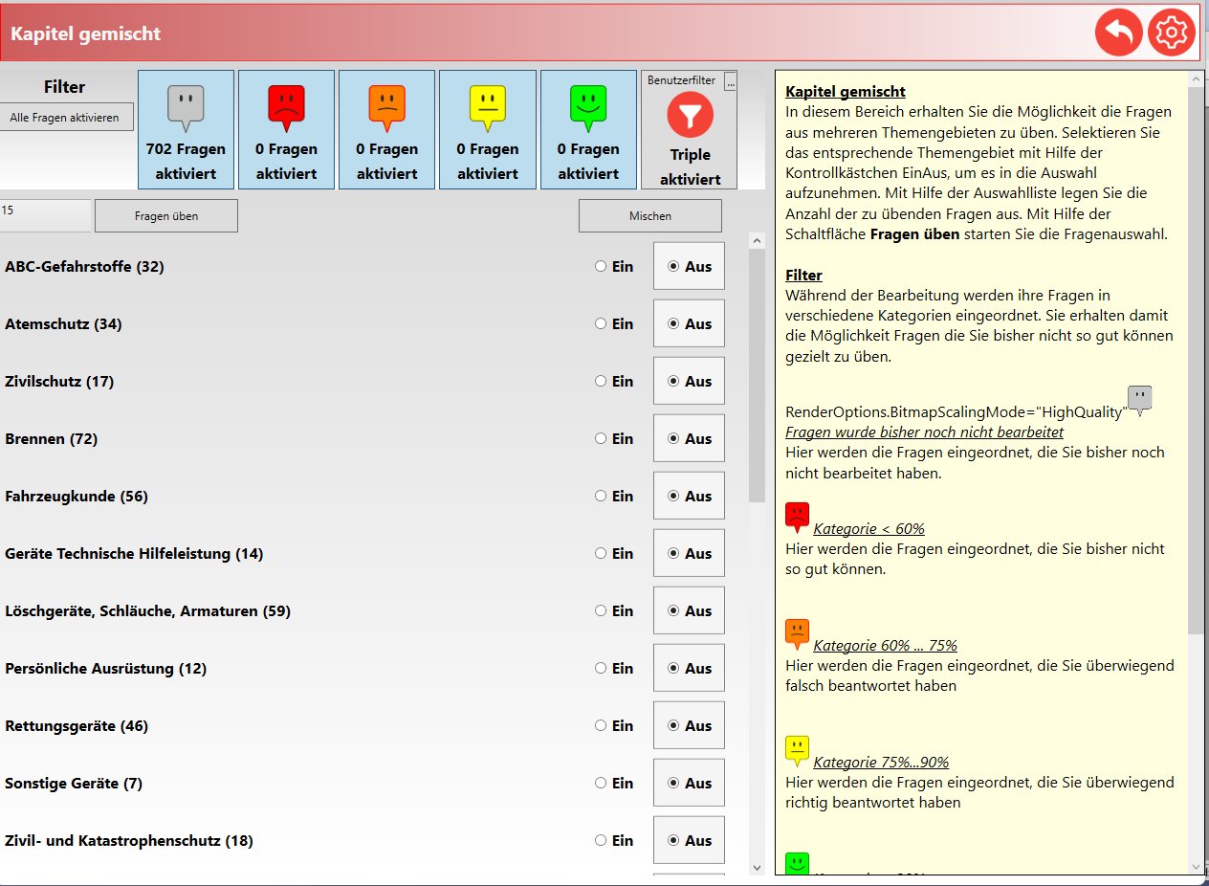The width and height of the screenshot is (1209, 886).
Task: Click the Alle Fragen aktivieren button
Action: click(65, 118)
